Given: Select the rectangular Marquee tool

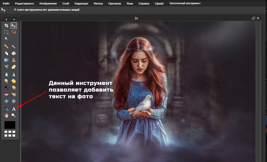Looking at the screenshot, I should click(6, 32).
